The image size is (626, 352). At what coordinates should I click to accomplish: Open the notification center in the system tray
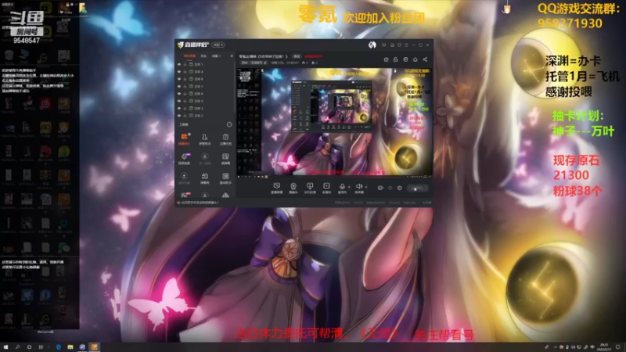pos(618,347)
